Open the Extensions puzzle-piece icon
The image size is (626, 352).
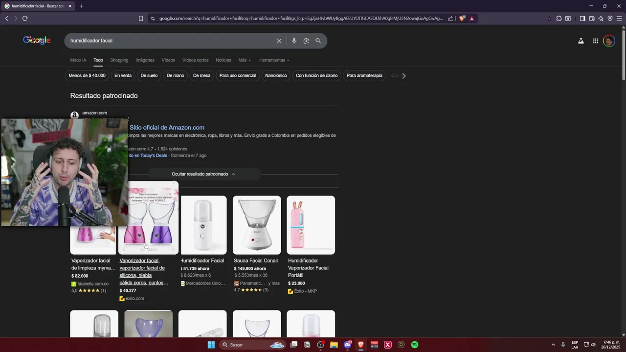[x=559, y=19]
